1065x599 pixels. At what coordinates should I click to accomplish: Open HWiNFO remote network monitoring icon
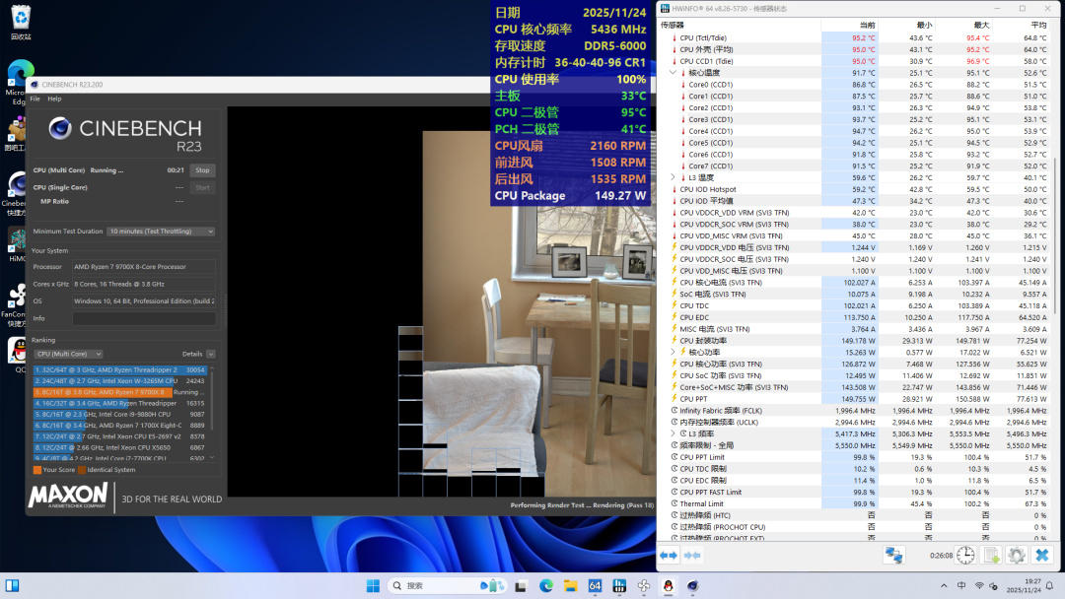pyautogui.click(x=893, y=555)
